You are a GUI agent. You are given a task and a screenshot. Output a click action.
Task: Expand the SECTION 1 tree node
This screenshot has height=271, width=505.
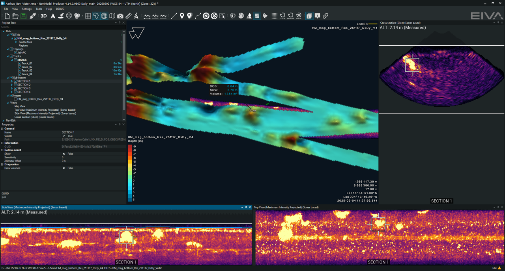[12, 81]
